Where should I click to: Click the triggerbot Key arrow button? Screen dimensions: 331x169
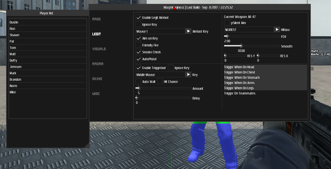[x=188, y=75]
